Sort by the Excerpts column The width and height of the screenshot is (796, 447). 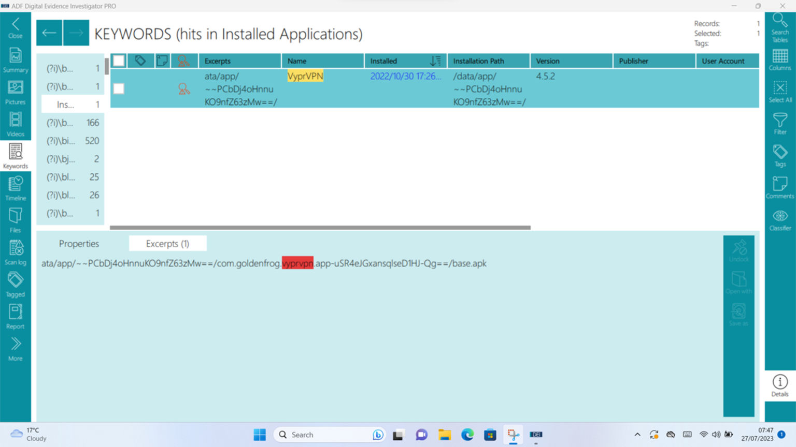point(240,61)
